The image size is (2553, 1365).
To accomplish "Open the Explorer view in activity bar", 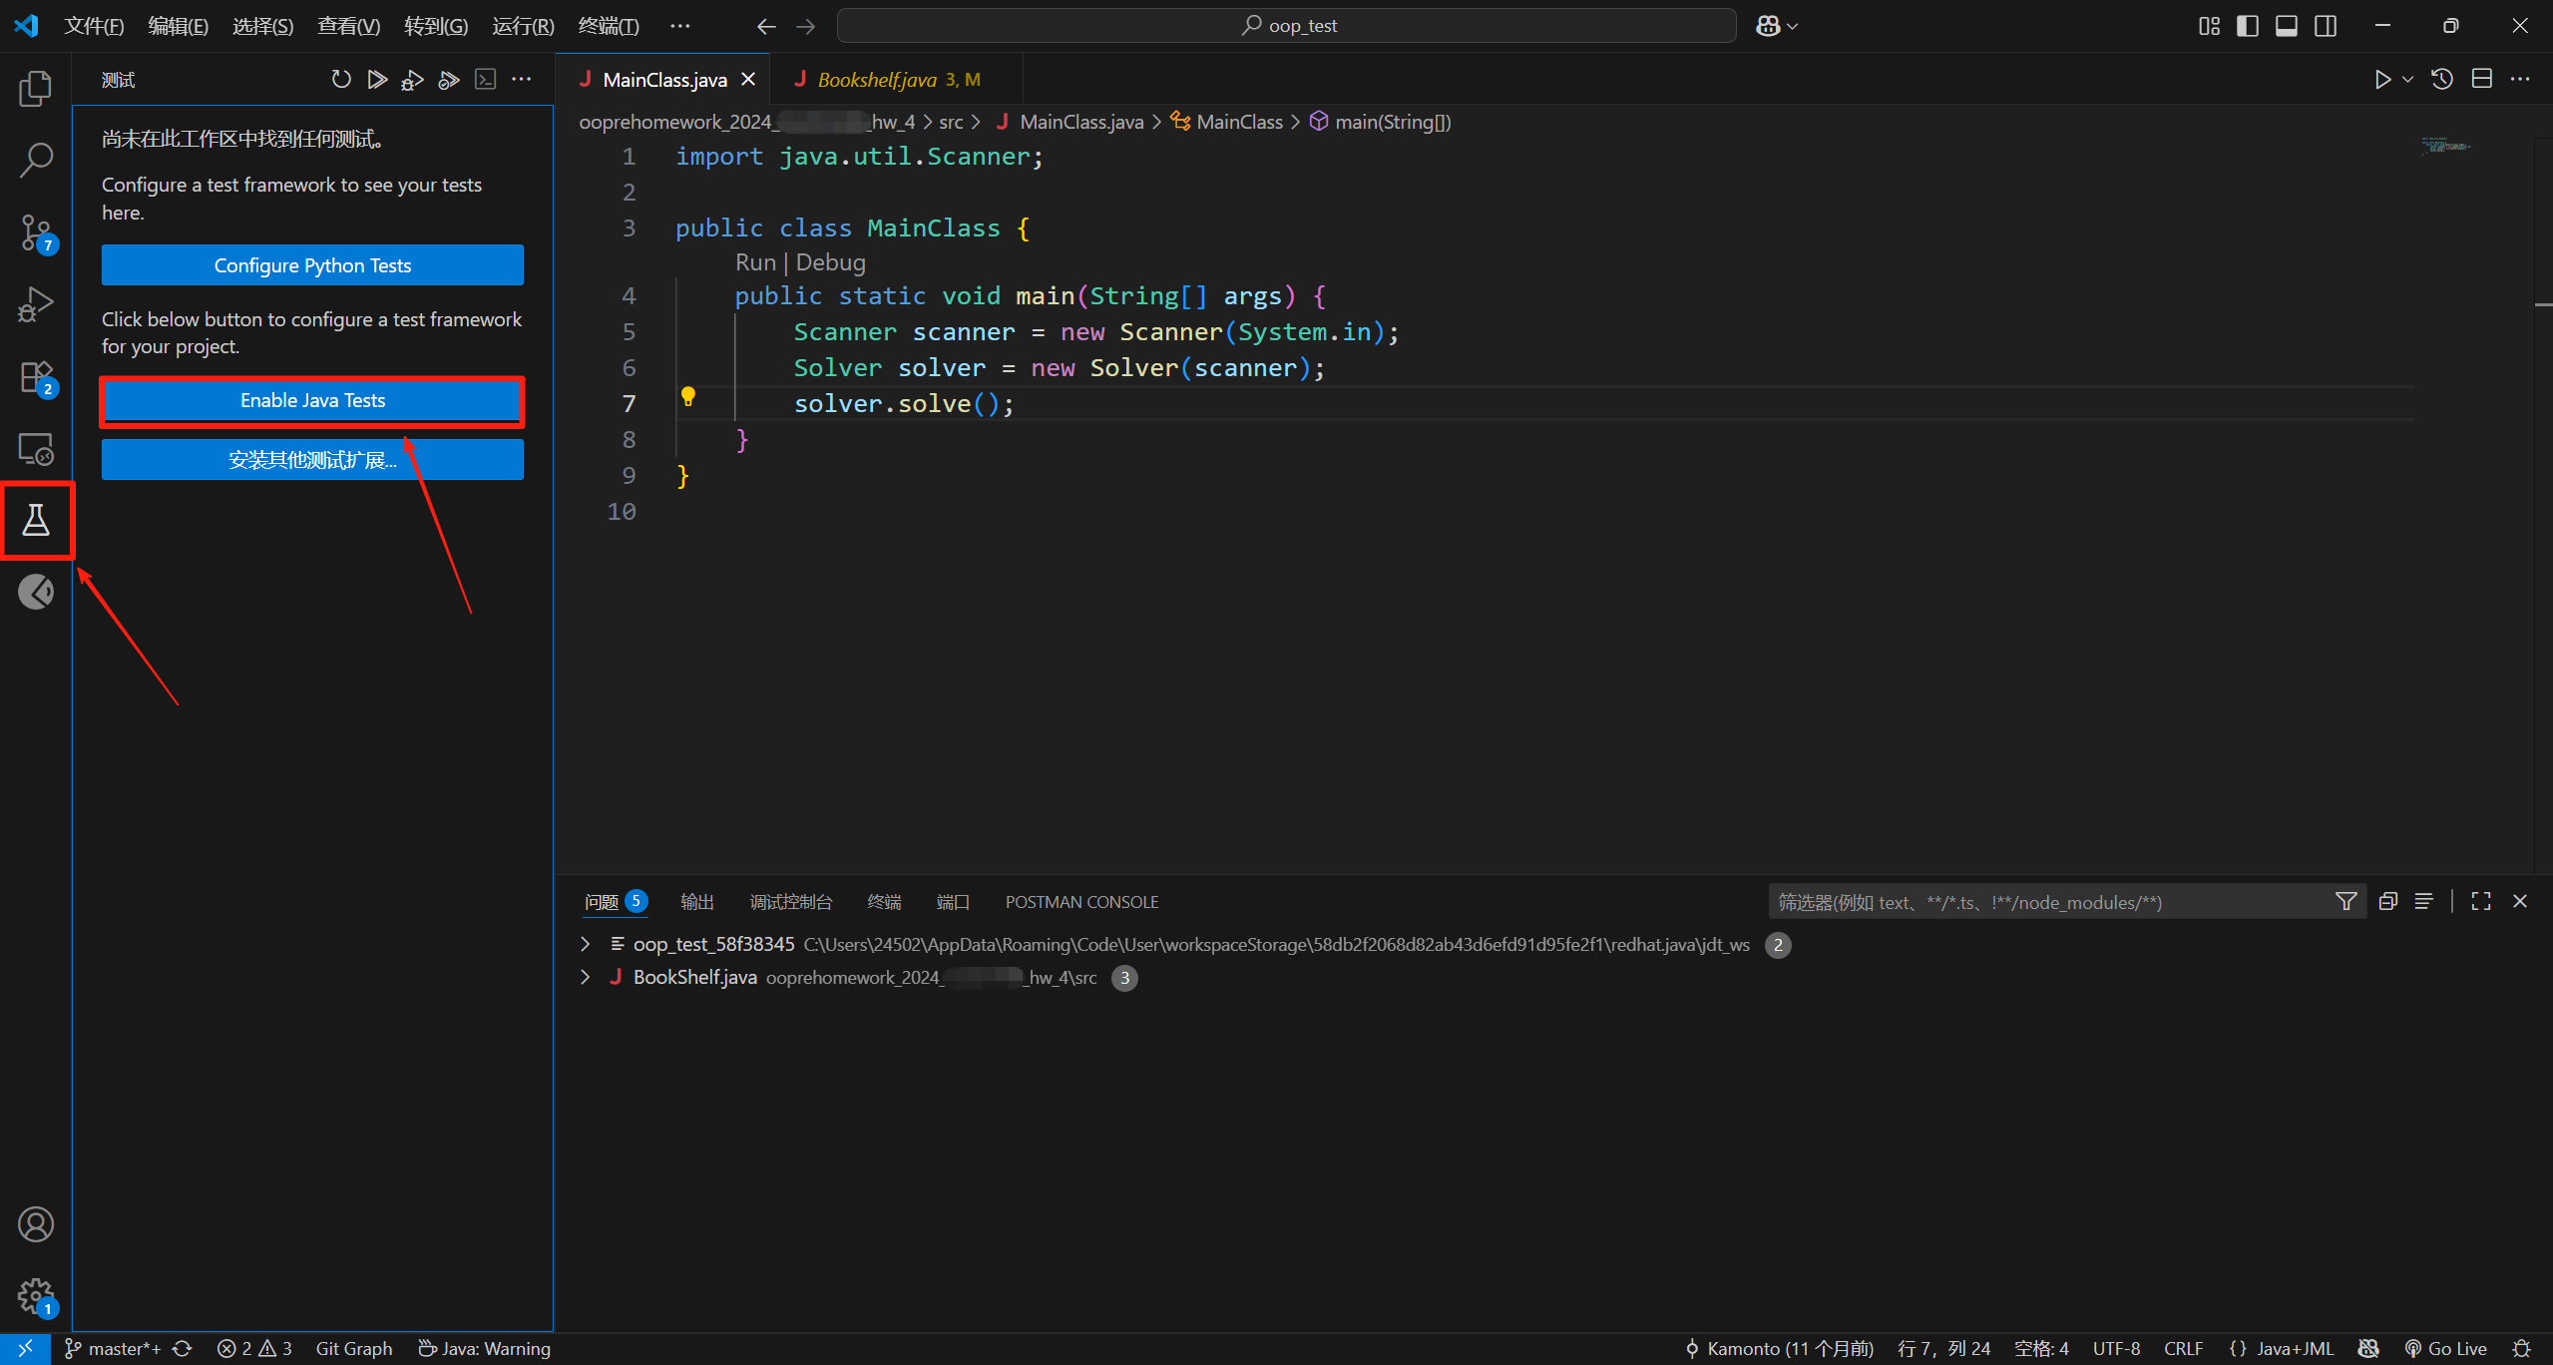I will (36, 89).
